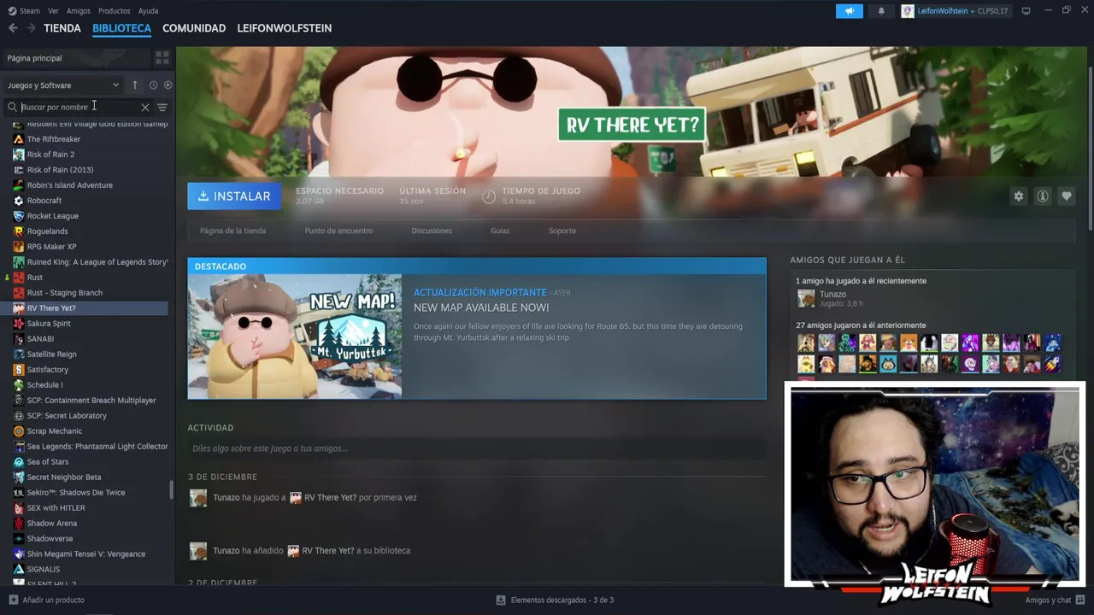Screen dimensions: 1094x615
Task: Click the plus icon to add a product
Action: click(x=13, y=600)
